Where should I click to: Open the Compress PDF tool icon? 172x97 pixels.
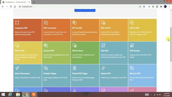[x=17, y=23]
